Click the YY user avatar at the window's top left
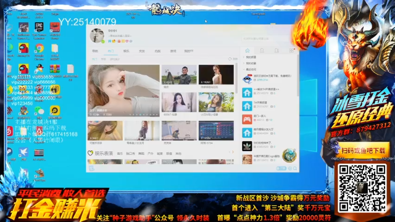 click(97, 36)
